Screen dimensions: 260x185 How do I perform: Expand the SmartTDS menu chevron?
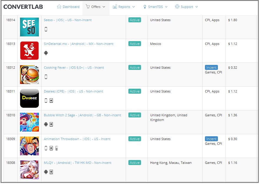(166, 7)
